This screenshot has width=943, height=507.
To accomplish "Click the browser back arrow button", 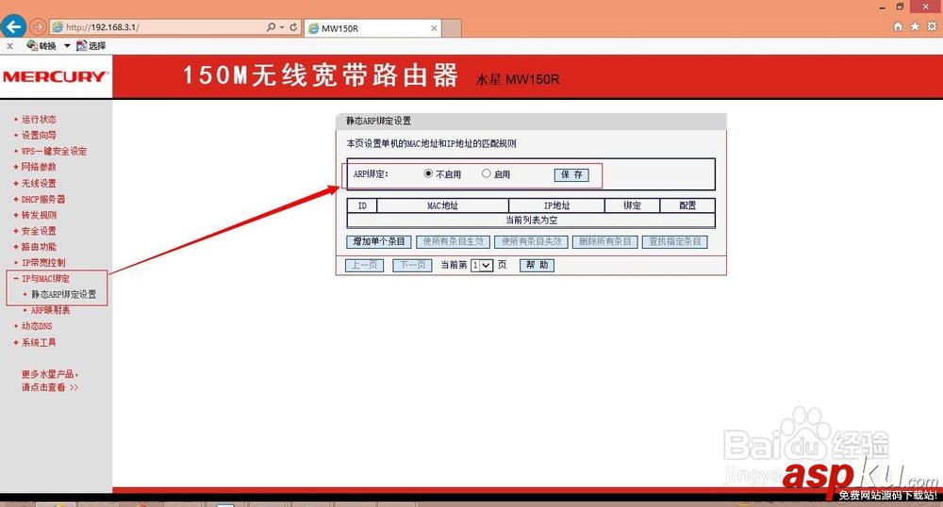I will pyautogui.click(x=13, y=26).
